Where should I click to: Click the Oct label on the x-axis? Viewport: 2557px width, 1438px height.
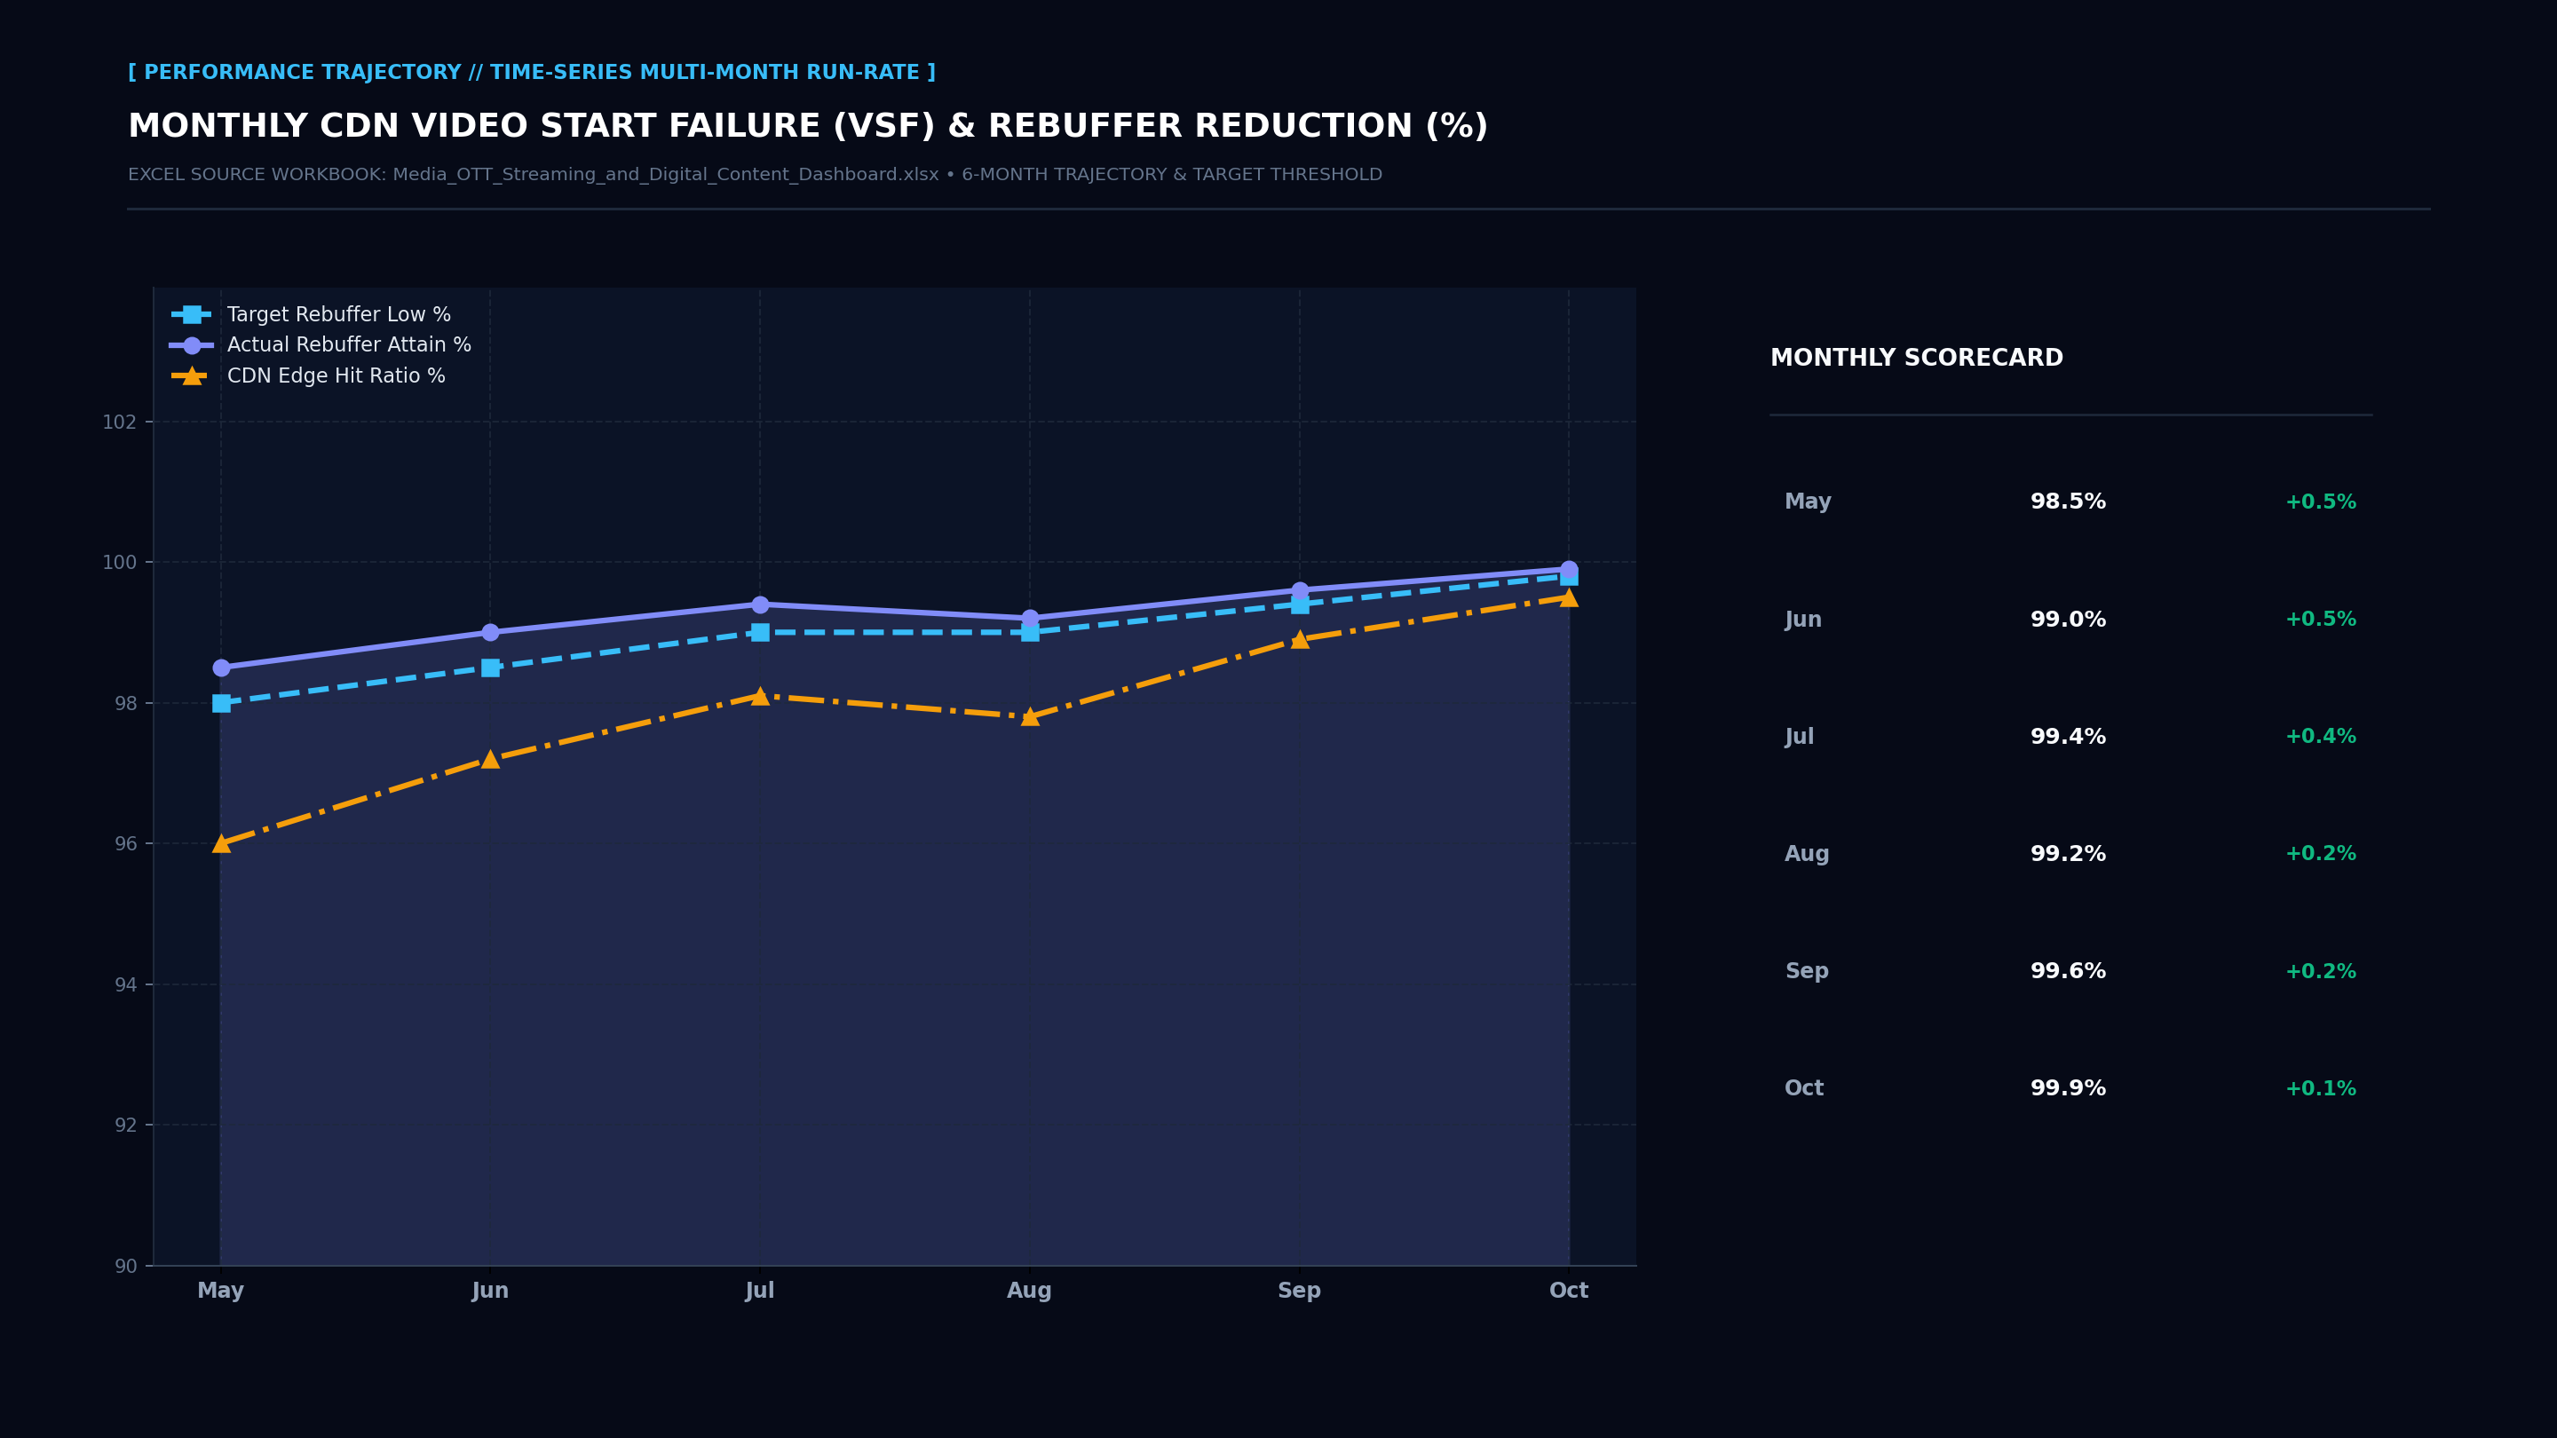[1570, 1292]
